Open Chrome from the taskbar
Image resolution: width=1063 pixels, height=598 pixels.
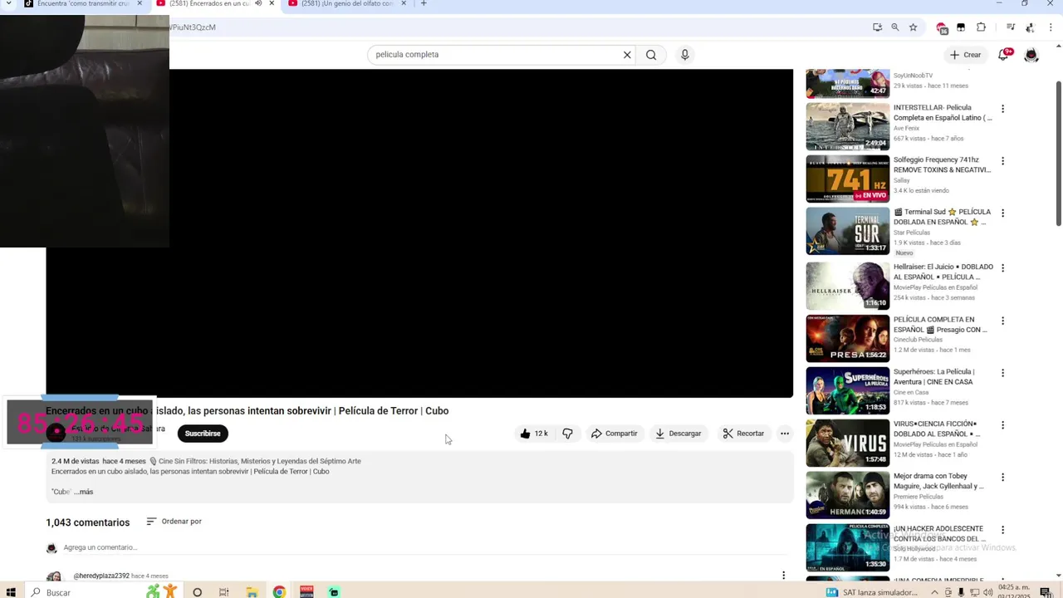[279, 592]
